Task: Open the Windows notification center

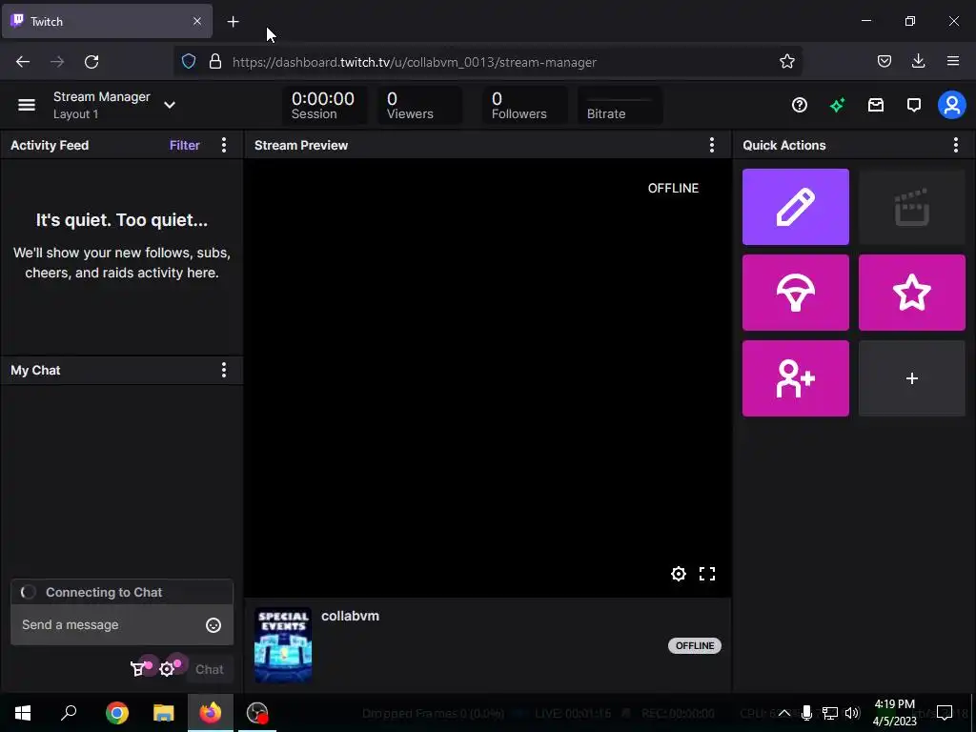Action: (945, 713)
